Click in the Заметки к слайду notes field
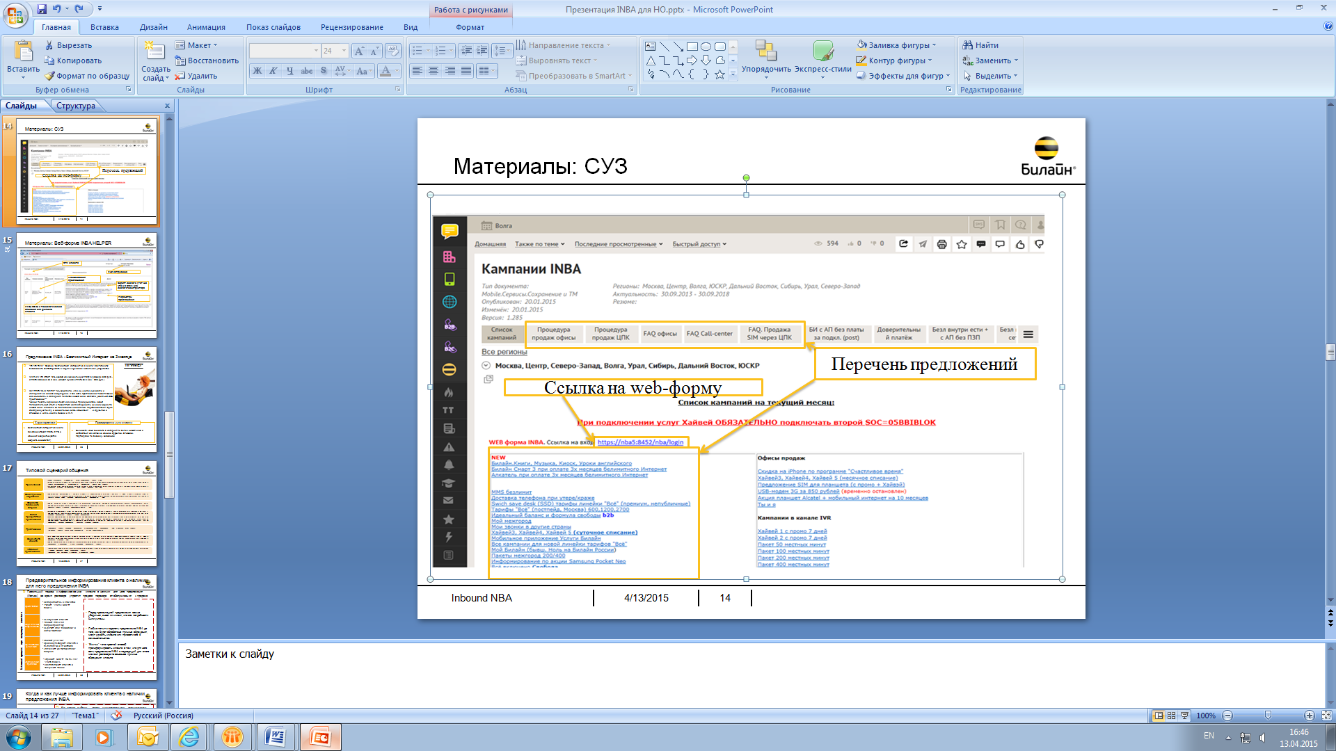 751,675
